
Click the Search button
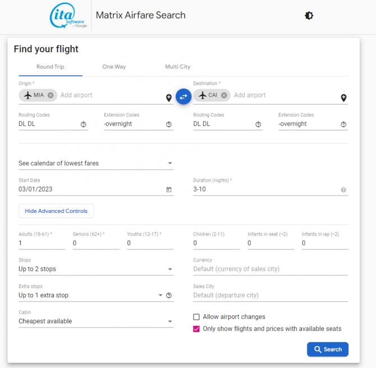(328, 349)
